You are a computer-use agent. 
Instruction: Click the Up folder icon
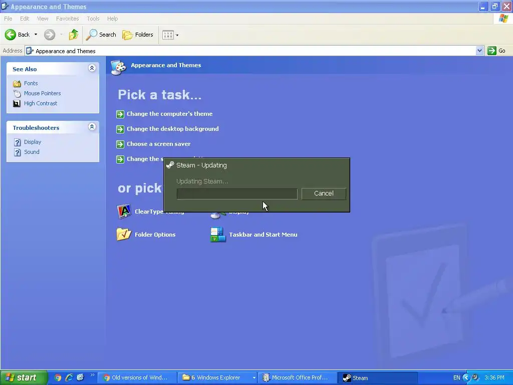click(73, 35)
